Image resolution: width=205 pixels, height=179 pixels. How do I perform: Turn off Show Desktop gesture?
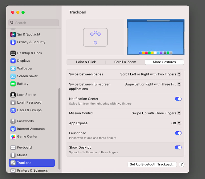(178, 147)
